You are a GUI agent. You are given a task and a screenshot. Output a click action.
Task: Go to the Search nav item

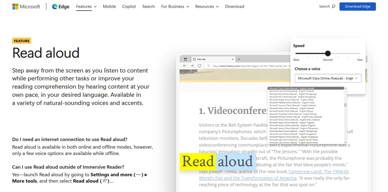pyautogui.click(x=149, y=6)
